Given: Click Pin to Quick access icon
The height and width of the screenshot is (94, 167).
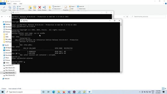Looking at the screenshot, I should [4, 8].
